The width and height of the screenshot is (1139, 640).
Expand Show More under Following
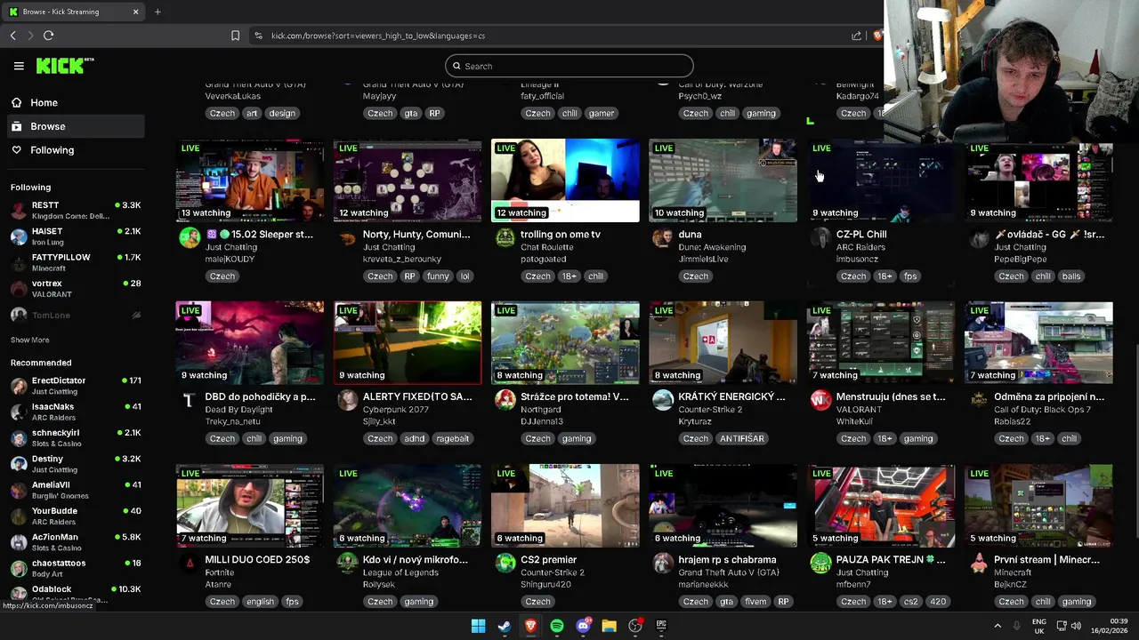coord(29,340)
